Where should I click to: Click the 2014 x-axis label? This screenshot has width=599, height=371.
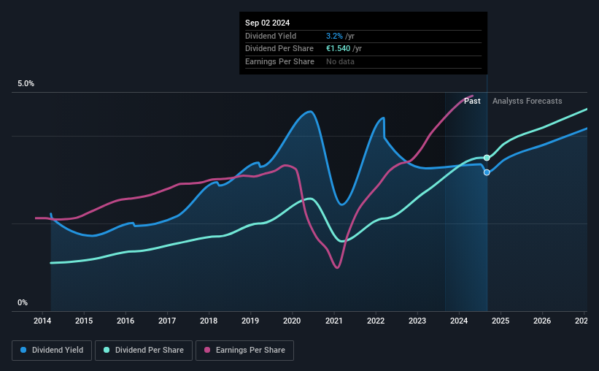click(42, 321)
